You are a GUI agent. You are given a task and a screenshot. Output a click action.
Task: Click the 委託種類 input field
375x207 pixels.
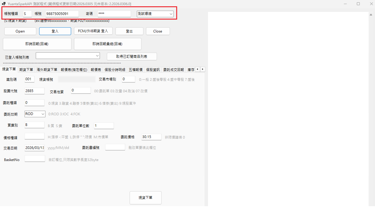click(34, 103)
